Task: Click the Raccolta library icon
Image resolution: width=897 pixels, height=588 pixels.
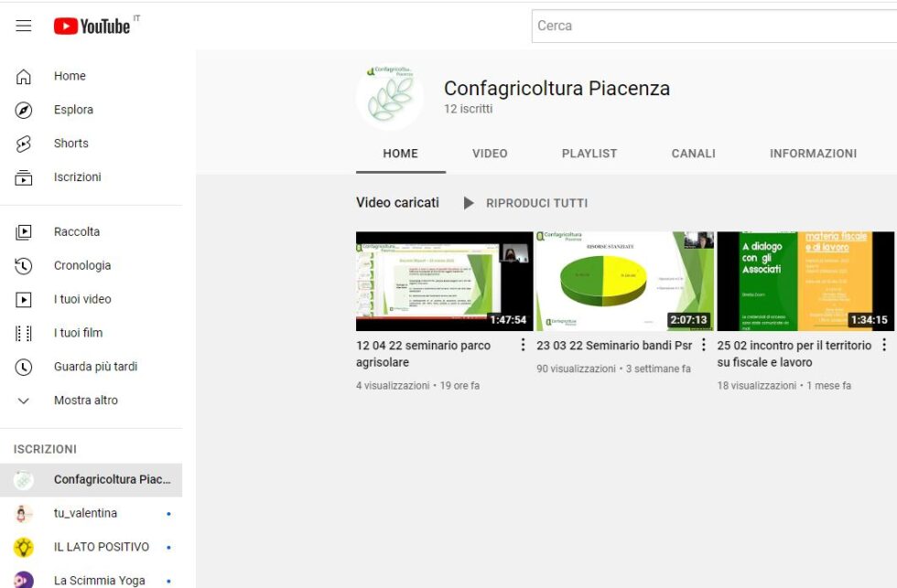Action: 24,232
